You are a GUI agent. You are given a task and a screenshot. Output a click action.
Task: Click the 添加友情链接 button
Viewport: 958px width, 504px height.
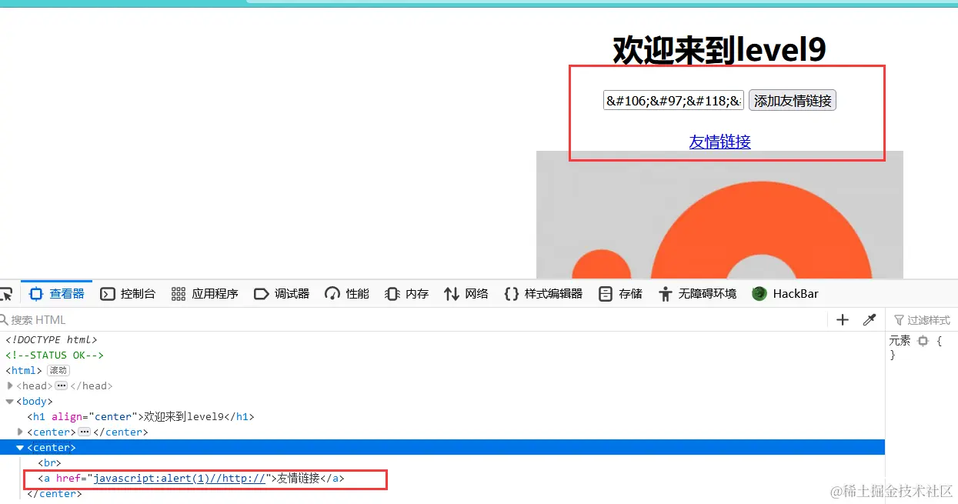[x=792, y=99]
